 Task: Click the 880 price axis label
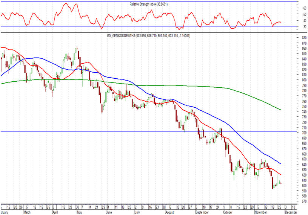304,38
